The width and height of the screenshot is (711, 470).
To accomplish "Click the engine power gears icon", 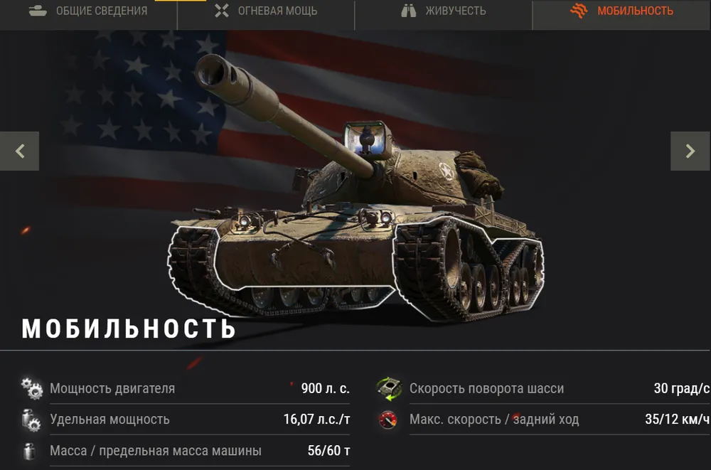I will (x=32, y=388).
